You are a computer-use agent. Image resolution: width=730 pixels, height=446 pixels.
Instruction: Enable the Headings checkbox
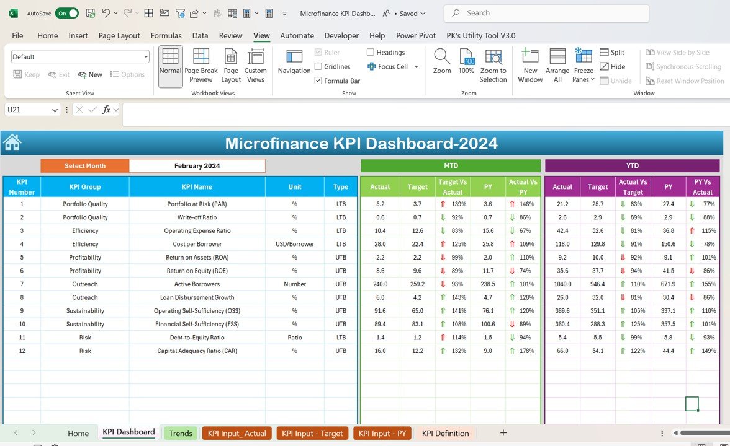coord(371,52)
